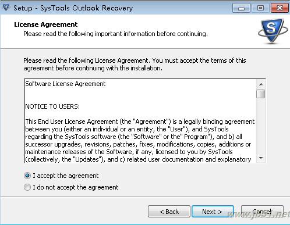Minimize the Setup window

pos(241,8)
